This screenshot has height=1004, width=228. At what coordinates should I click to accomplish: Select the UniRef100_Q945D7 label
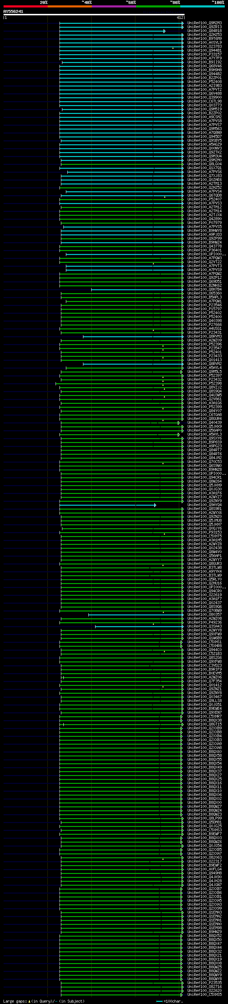[x=204, y=136]
